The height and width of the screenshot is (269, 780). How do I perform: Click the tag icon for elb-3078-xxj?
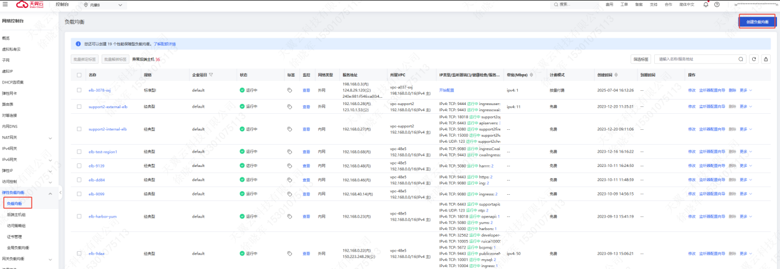[x=290, y=90]
